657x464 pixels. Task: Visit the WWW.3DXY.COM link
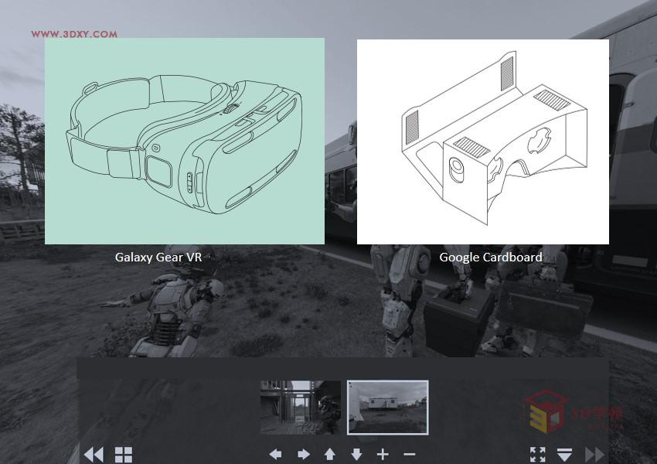click(x=75, y=34)
